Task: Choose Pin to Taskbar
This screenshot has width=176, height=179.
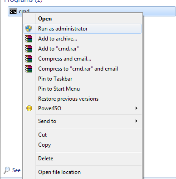Action: 83,79
